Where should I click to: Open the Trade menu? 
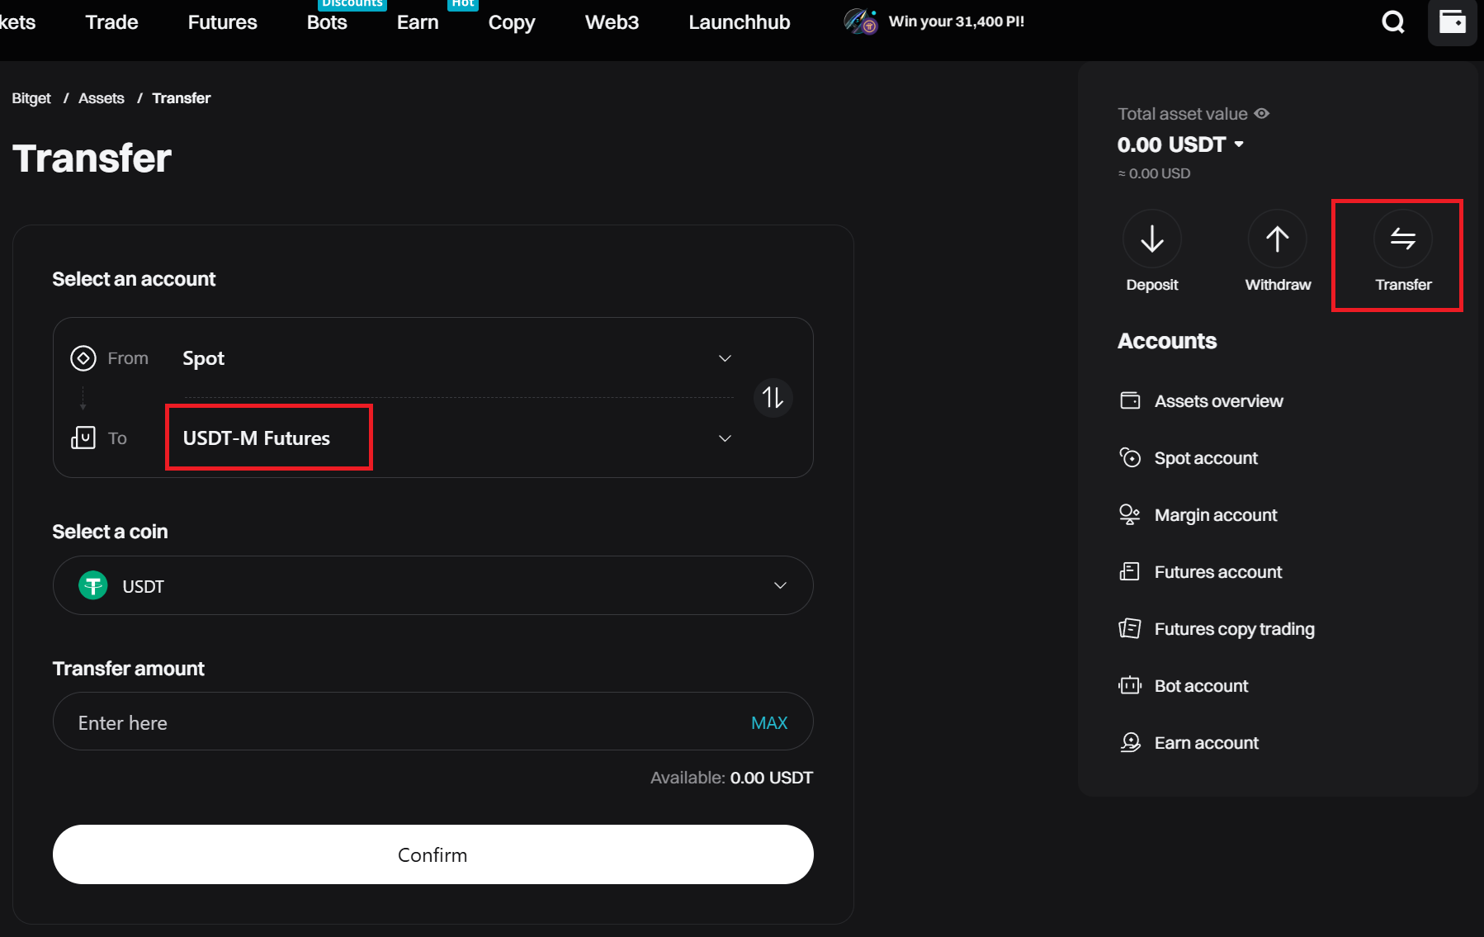[111, 22]
